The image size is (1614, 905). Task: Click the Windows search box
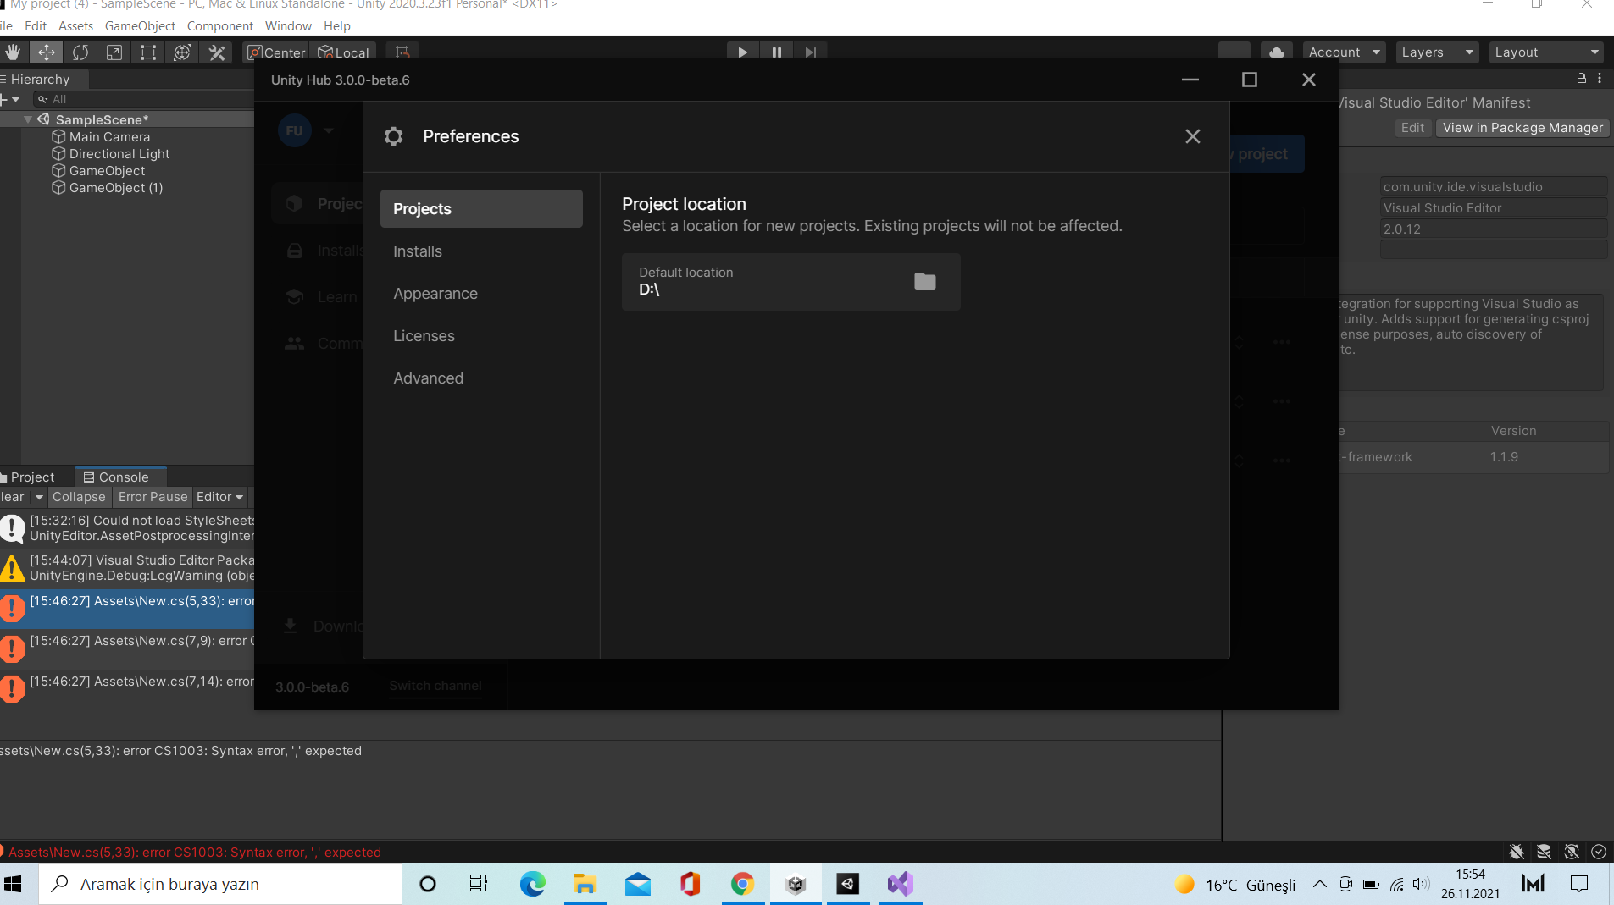(220, 885)
